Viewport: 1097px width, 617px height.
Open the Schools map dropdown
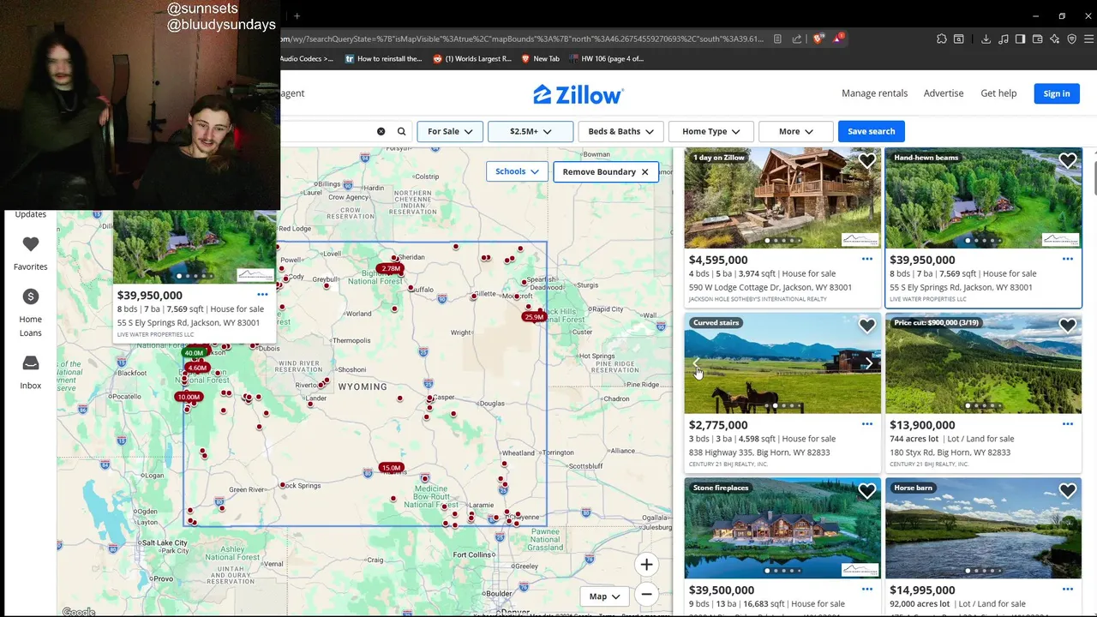pyautogui.click(x=517, y=171)
